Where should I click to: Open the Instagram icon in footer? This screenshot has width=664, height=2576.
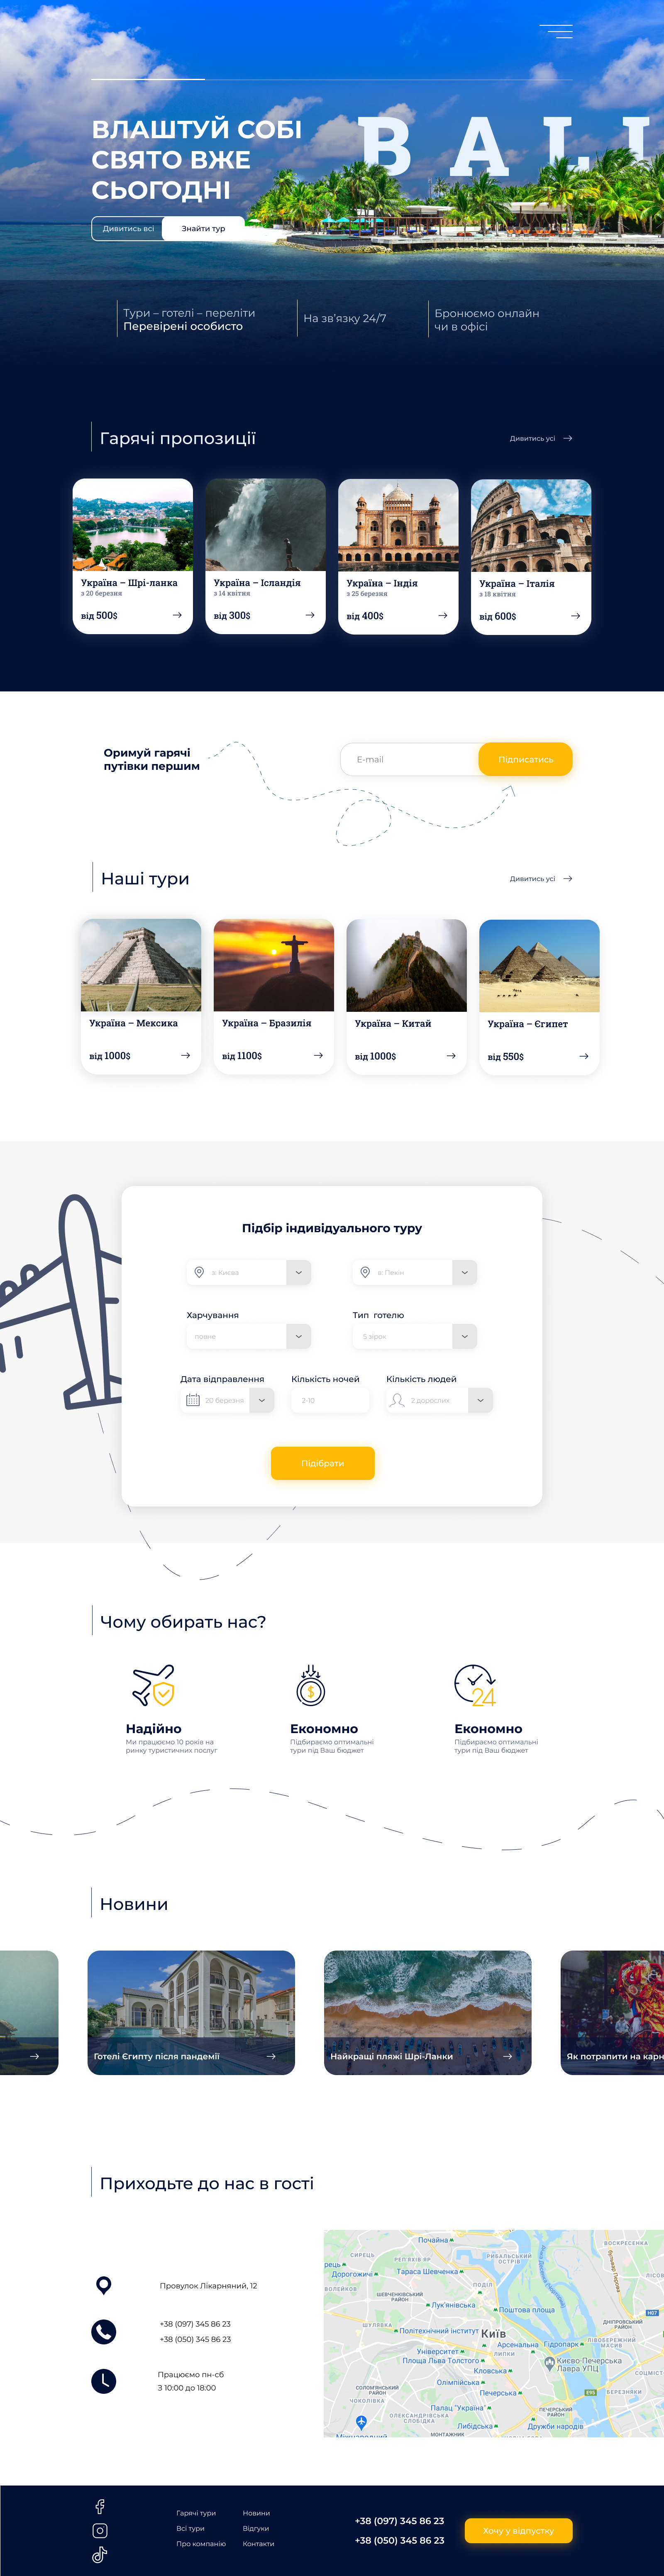coord(100,2530)
